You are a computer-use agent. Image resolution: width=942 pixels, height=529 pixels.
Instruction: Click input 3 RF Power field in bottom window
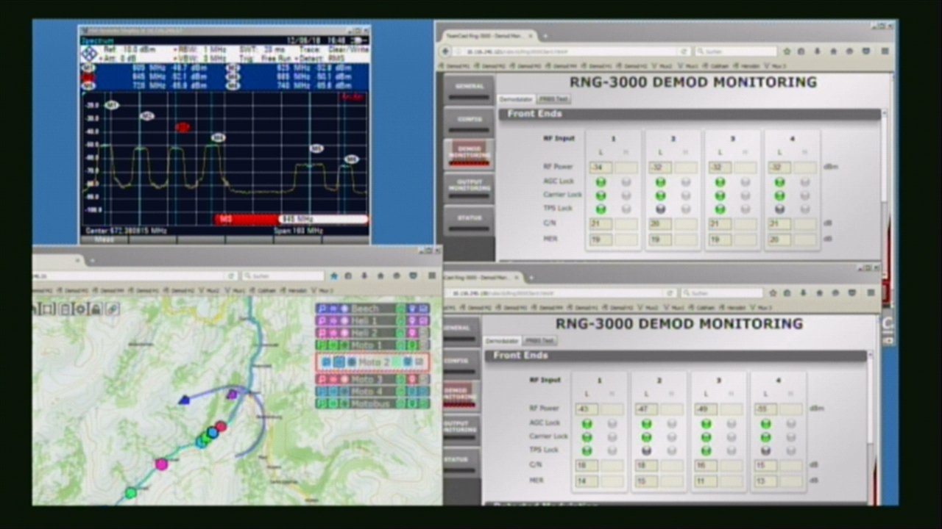tap(705, 409)
